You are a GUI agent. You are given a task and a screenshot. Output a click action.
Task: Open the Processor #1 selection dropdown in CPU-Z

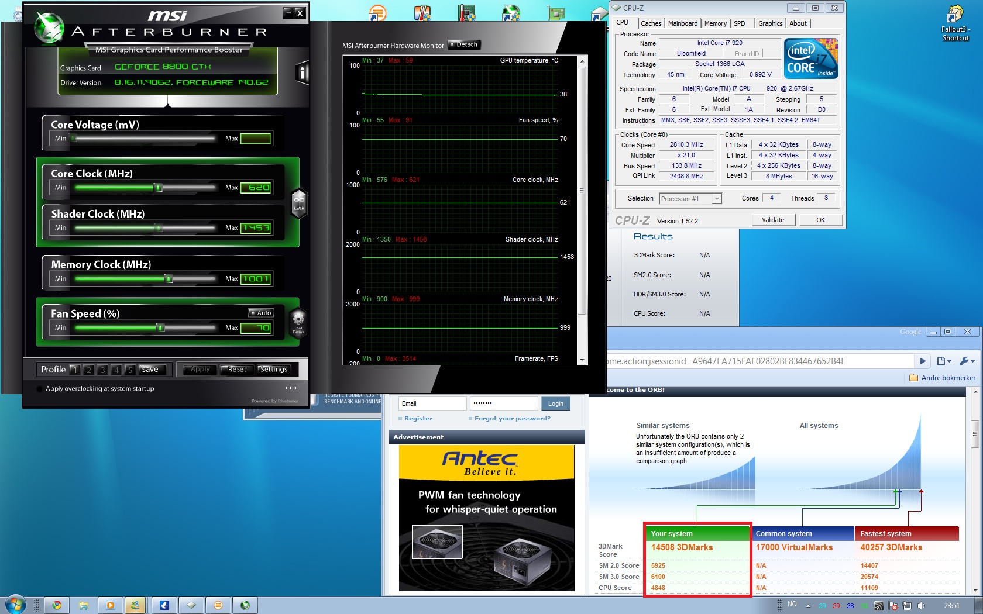click(x=690, y=199)
